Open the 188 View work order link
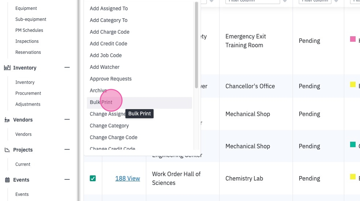360x201 pixels. point(128,178)
